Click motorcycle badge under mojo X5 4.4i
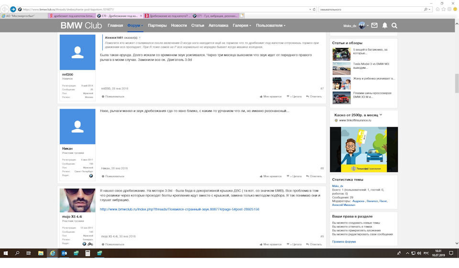This screenshot has width=459, height=268. [x=90, y=244]
